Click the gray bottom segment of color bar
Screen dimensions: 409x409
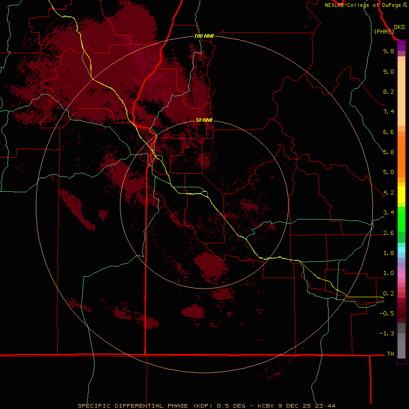click(401, 349)
